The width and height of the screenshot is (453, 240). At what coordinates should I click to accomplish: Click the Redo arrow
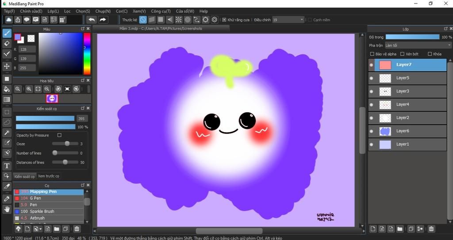pos(103,19)
